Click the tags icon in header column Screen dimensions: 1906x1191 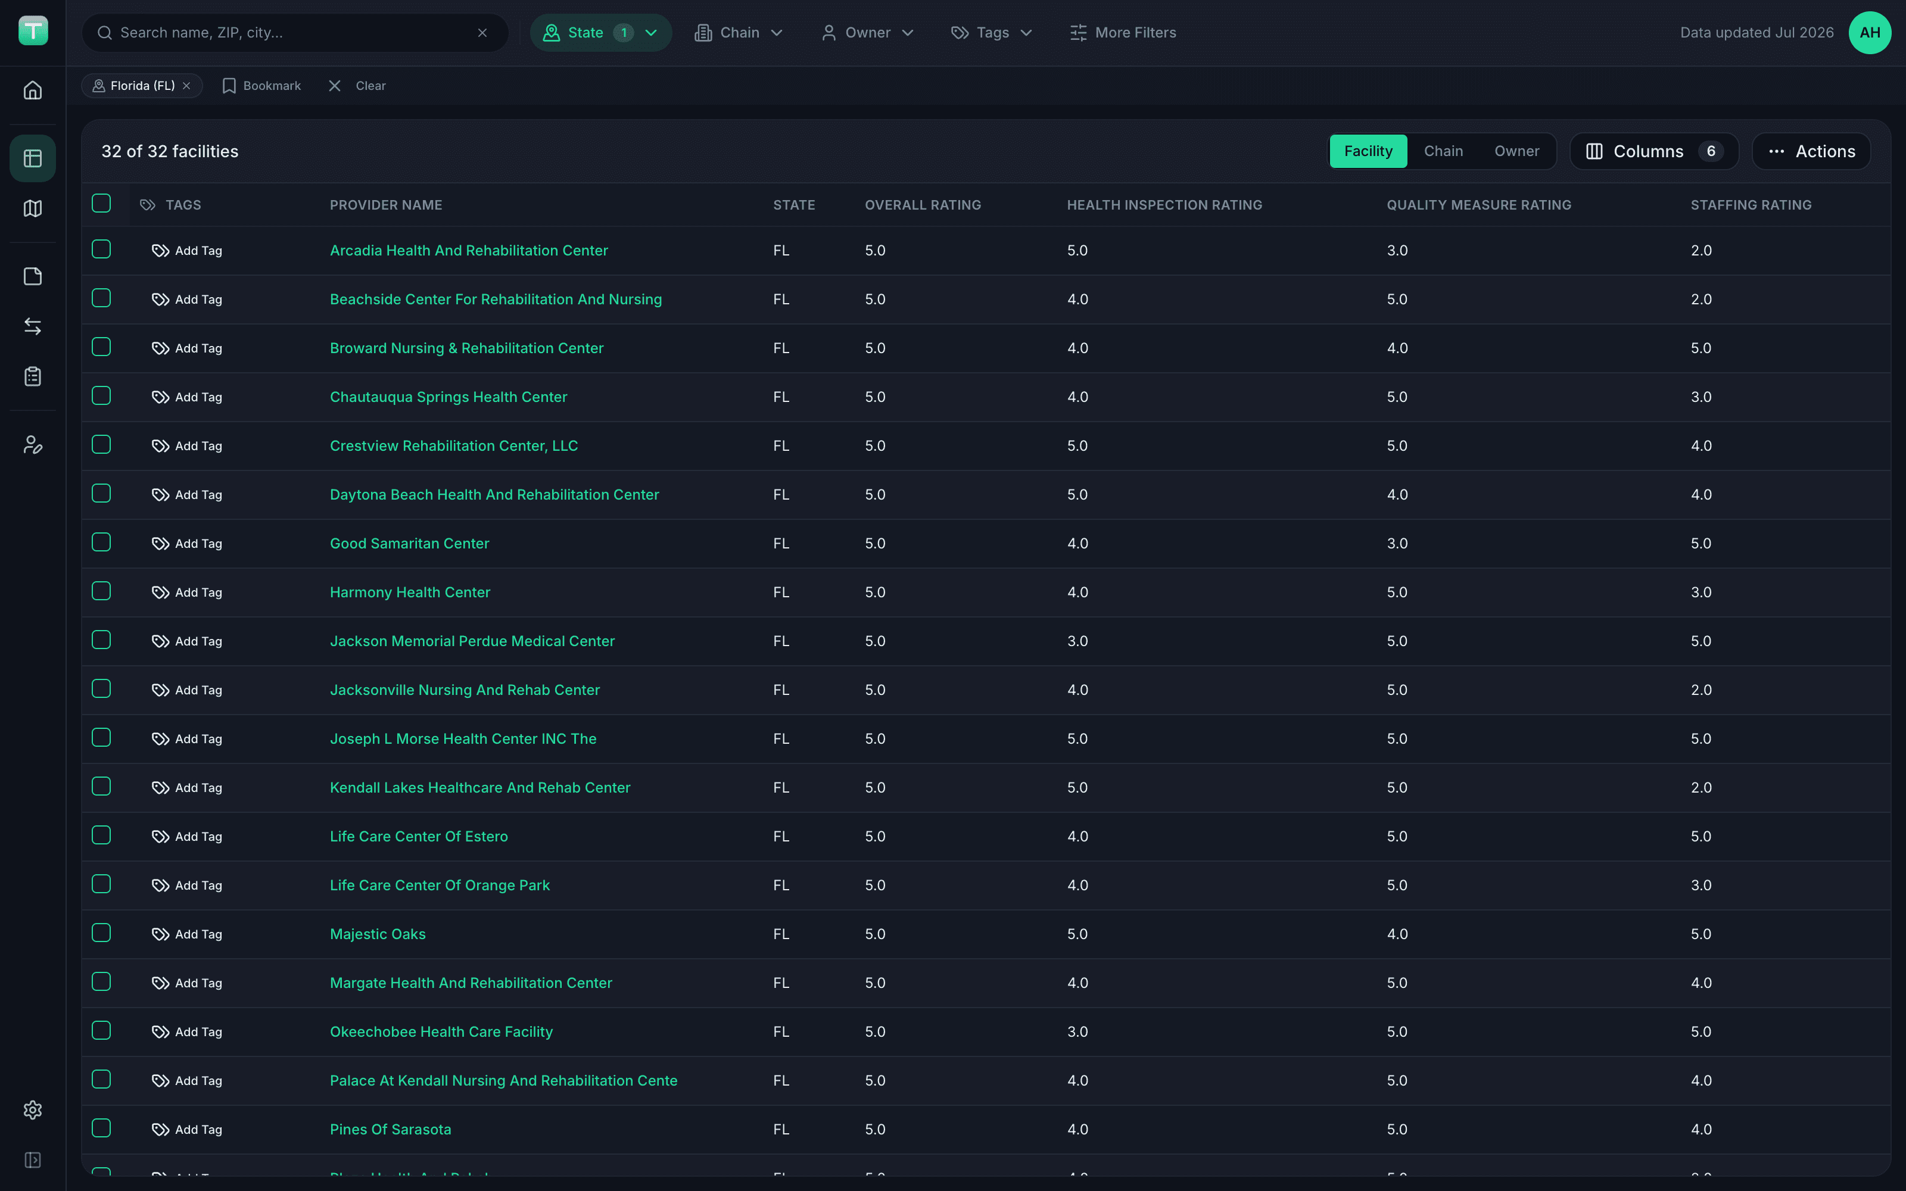[147, 205]
